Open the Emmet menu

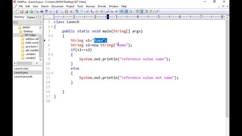coord(102,6)
